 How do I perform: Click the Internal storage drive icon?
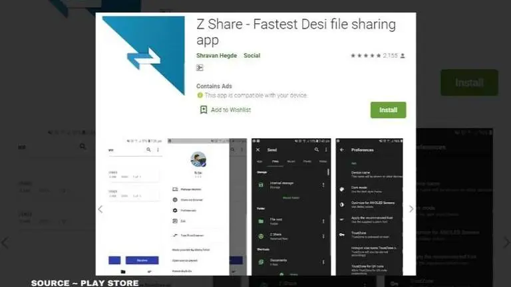[x=261, y=185]
